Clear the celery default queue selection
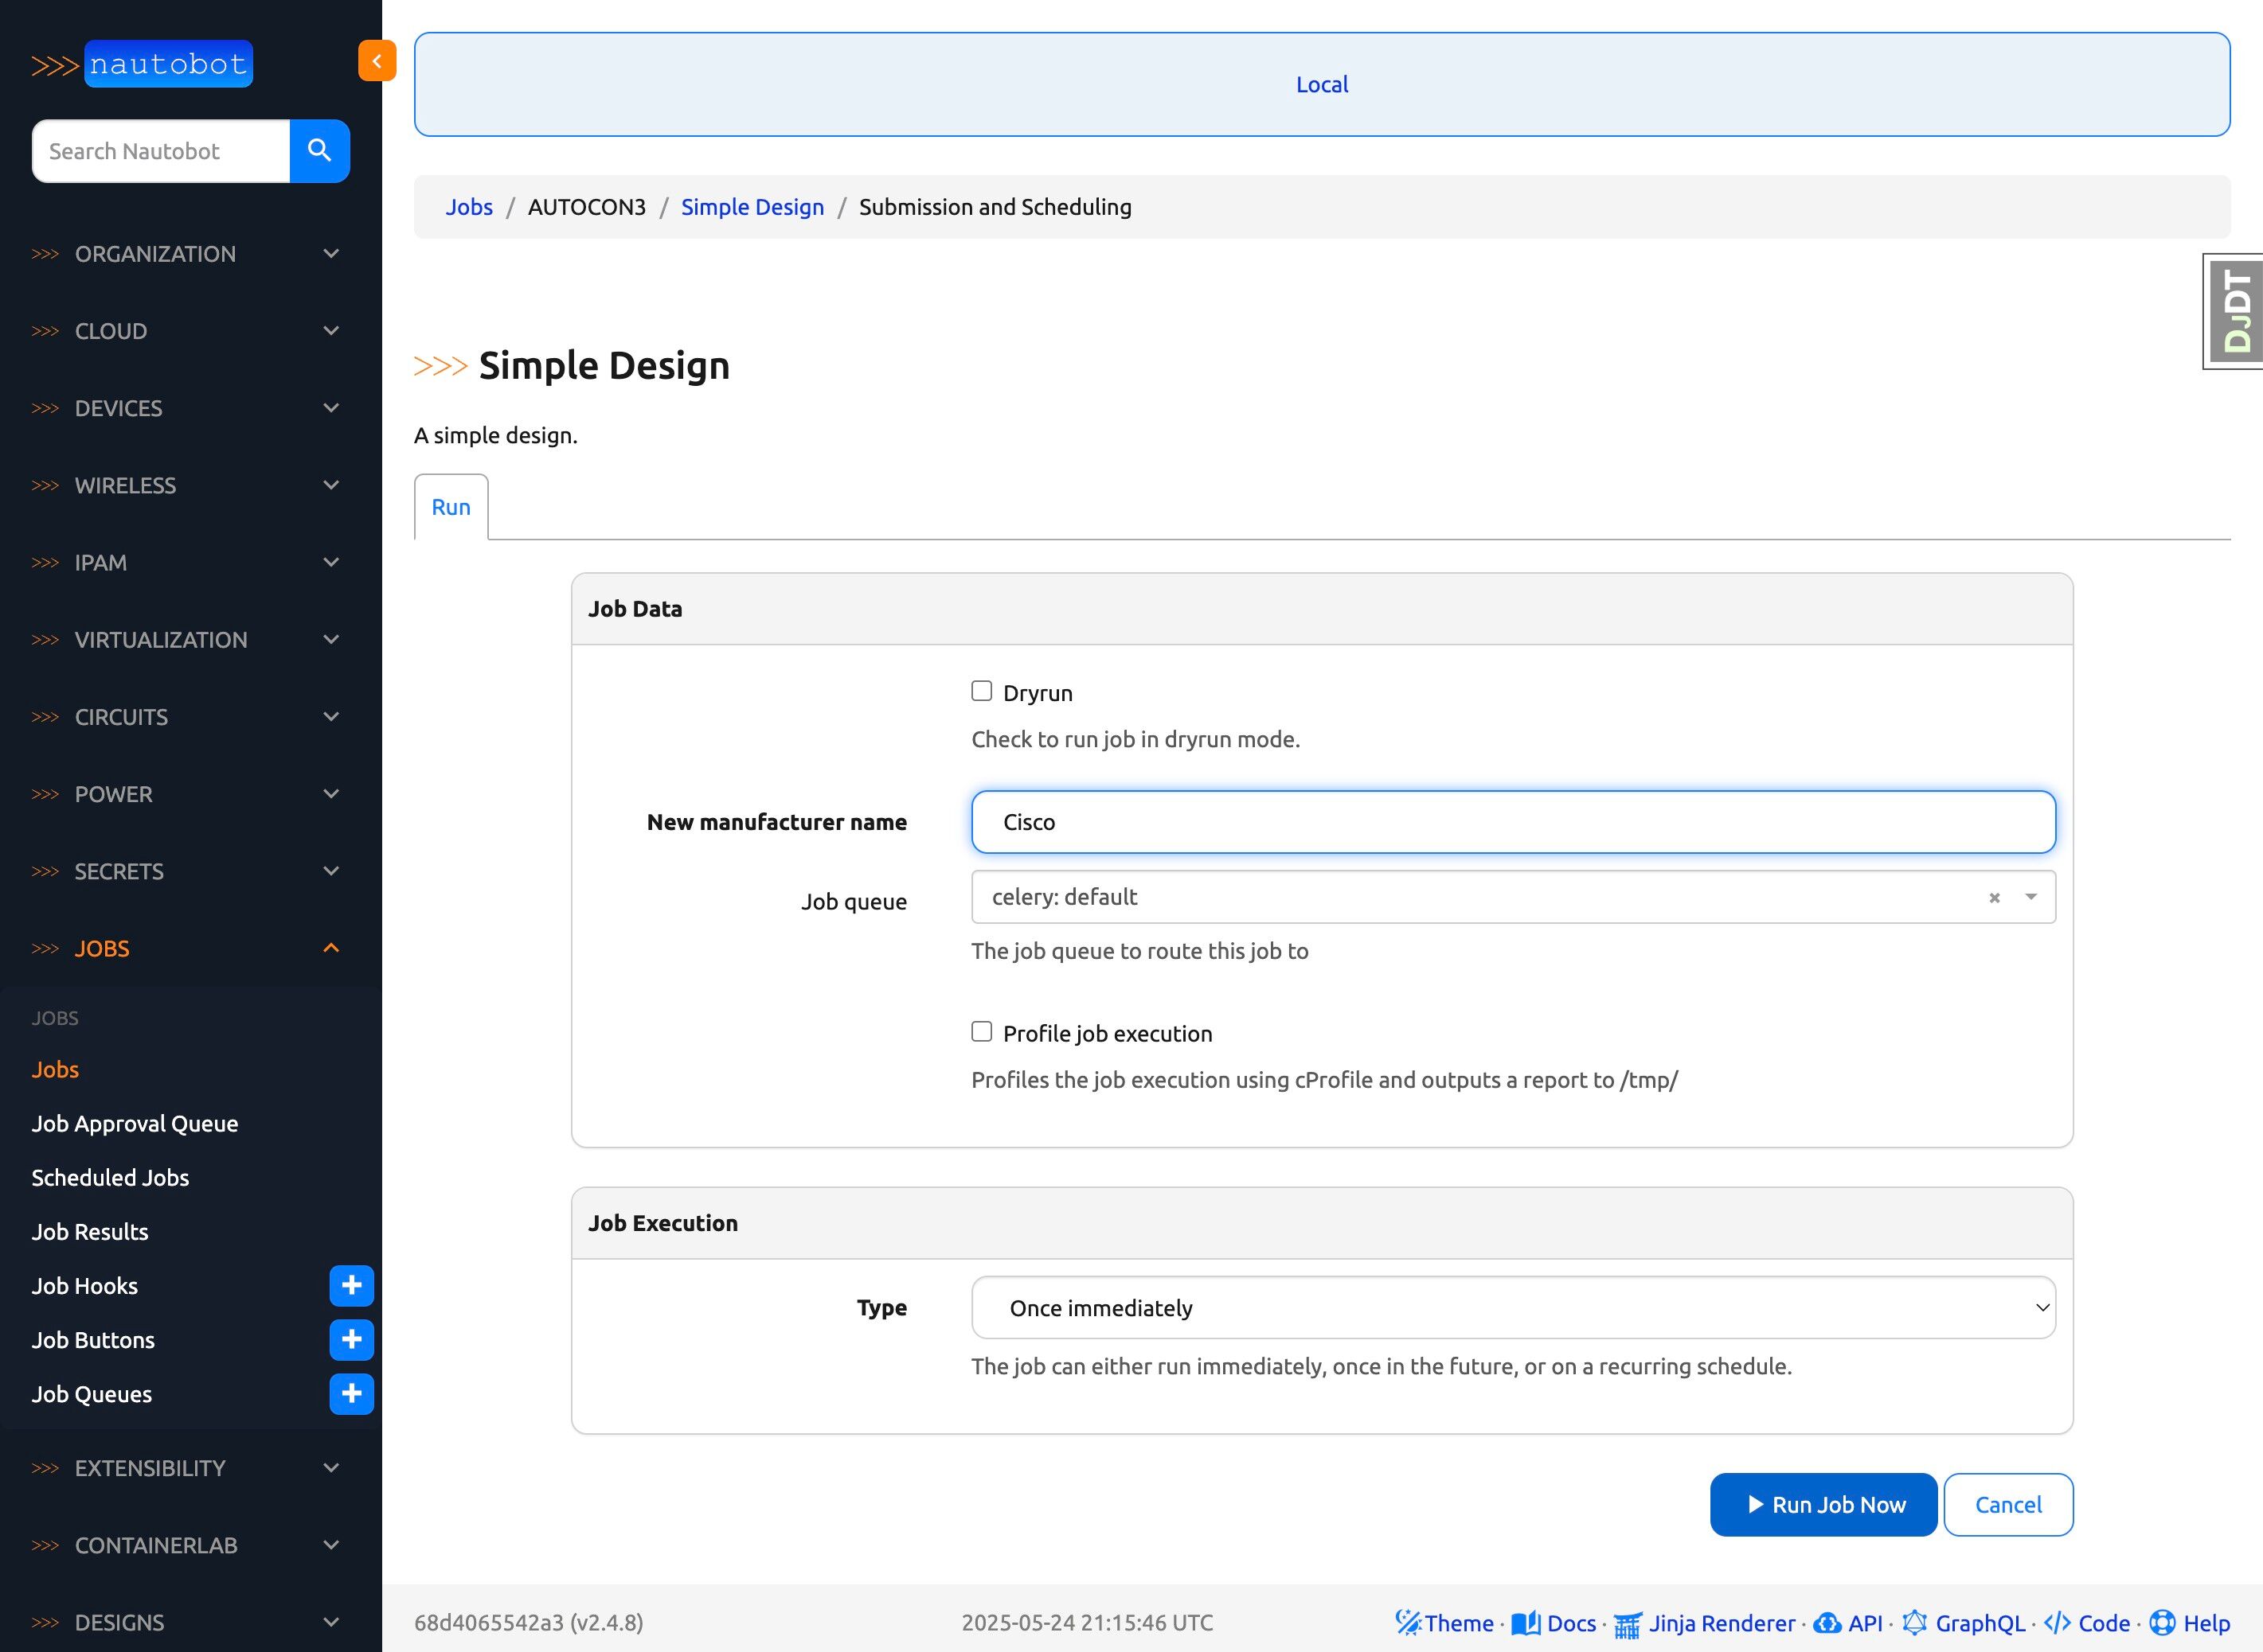 click(1994, 898)
